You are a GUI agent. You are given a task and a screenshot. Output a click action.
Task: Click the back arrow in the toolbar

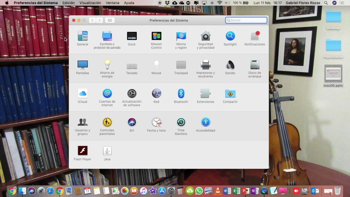pyautogui.click(x=92, y=20)
